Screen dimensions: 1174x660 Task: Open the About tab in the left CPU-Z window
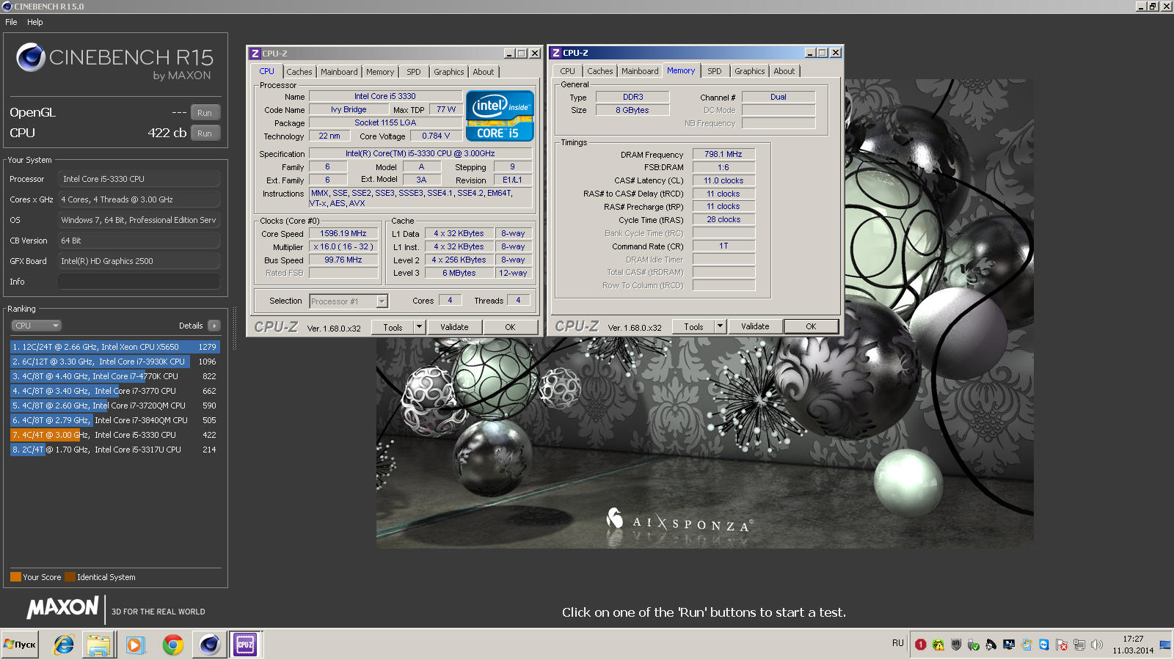click(484, 72)
